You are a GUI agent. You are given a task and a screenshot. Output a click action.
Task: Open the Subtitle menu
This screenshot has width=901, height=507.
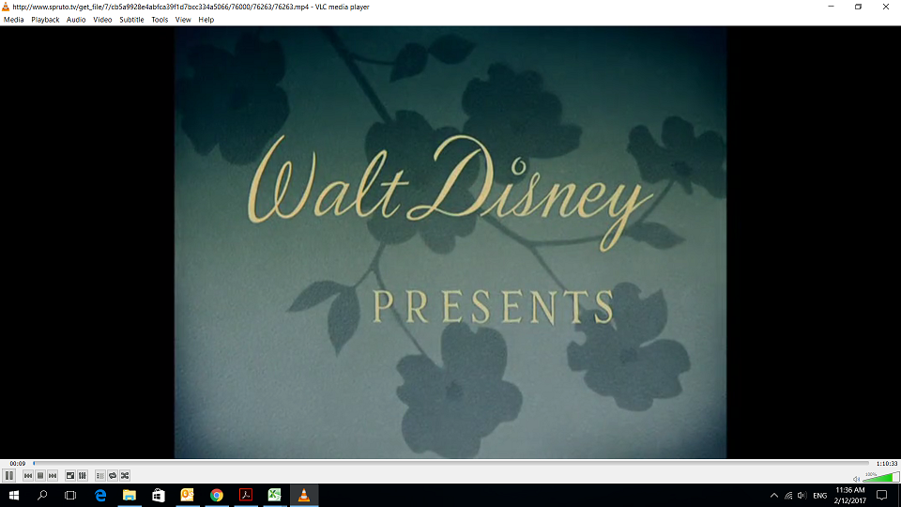(131, 20)
